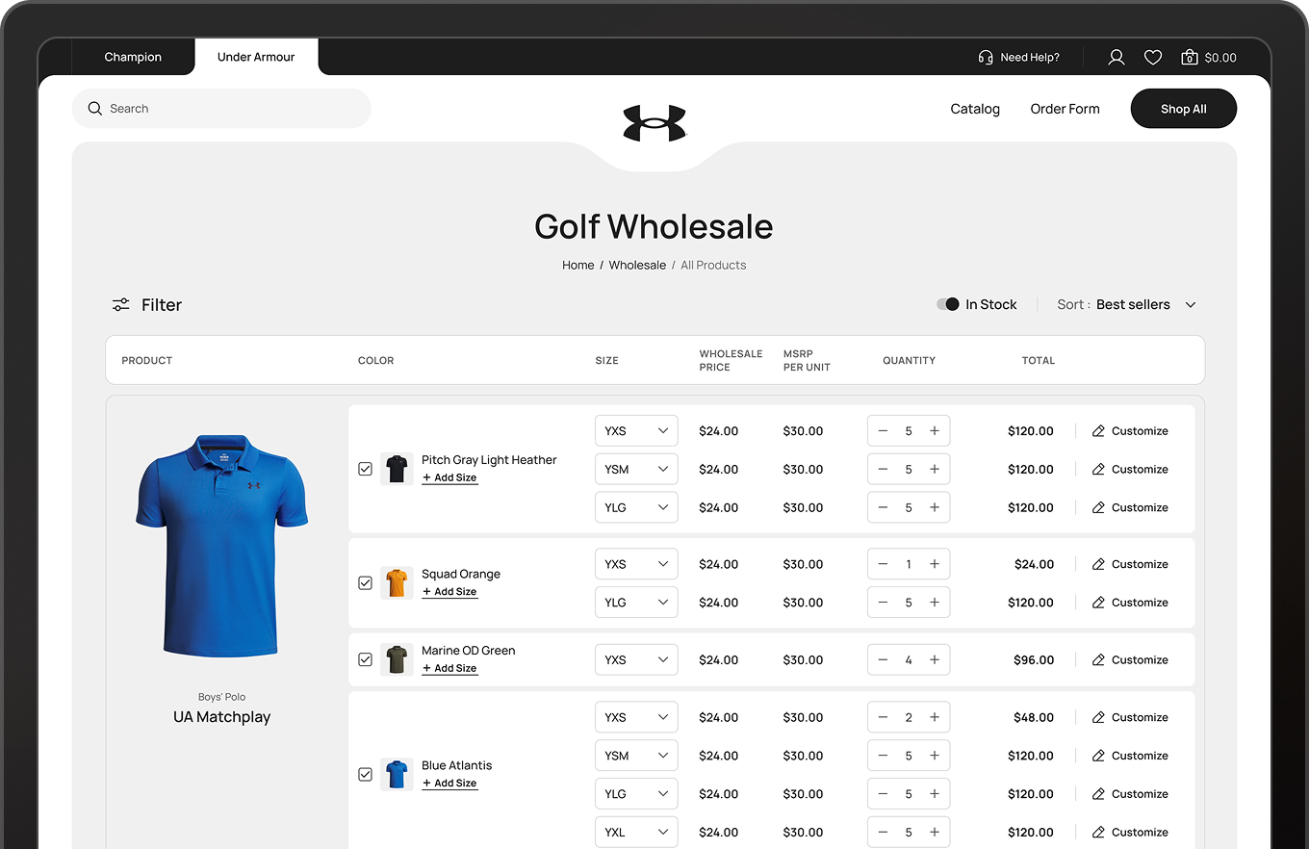Viewport: 1309px width, 849px height.
Task: Open the YXL size dropdown for Blue Atlantis
Action: pos(635,833)
